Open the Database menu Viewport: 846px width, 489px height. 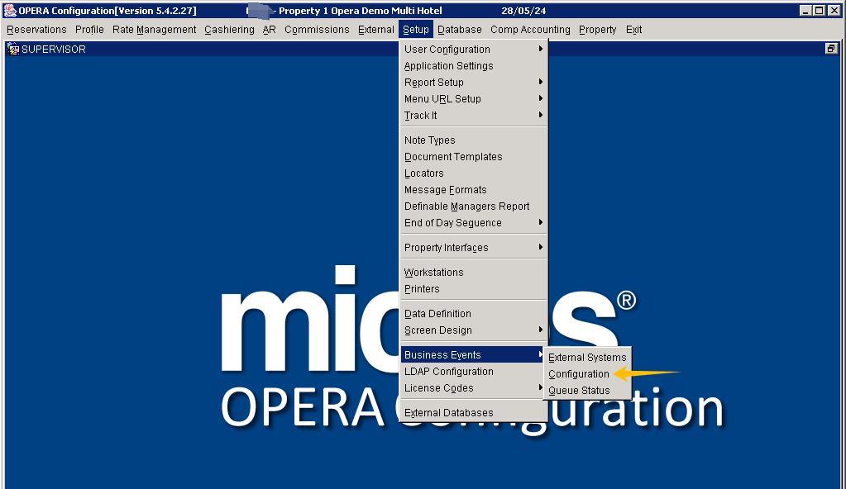point(460,30)
